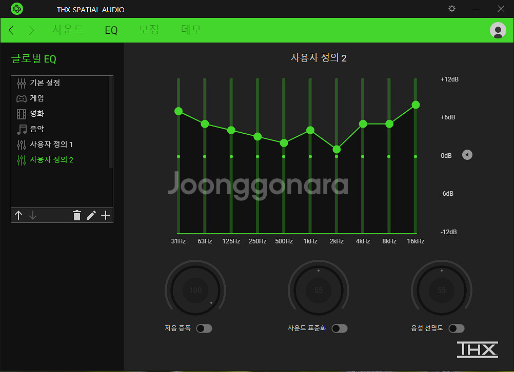Enable the 음성 선명도 toggle
This screenshot has height=372, width=514.
[x=457, y=328]
